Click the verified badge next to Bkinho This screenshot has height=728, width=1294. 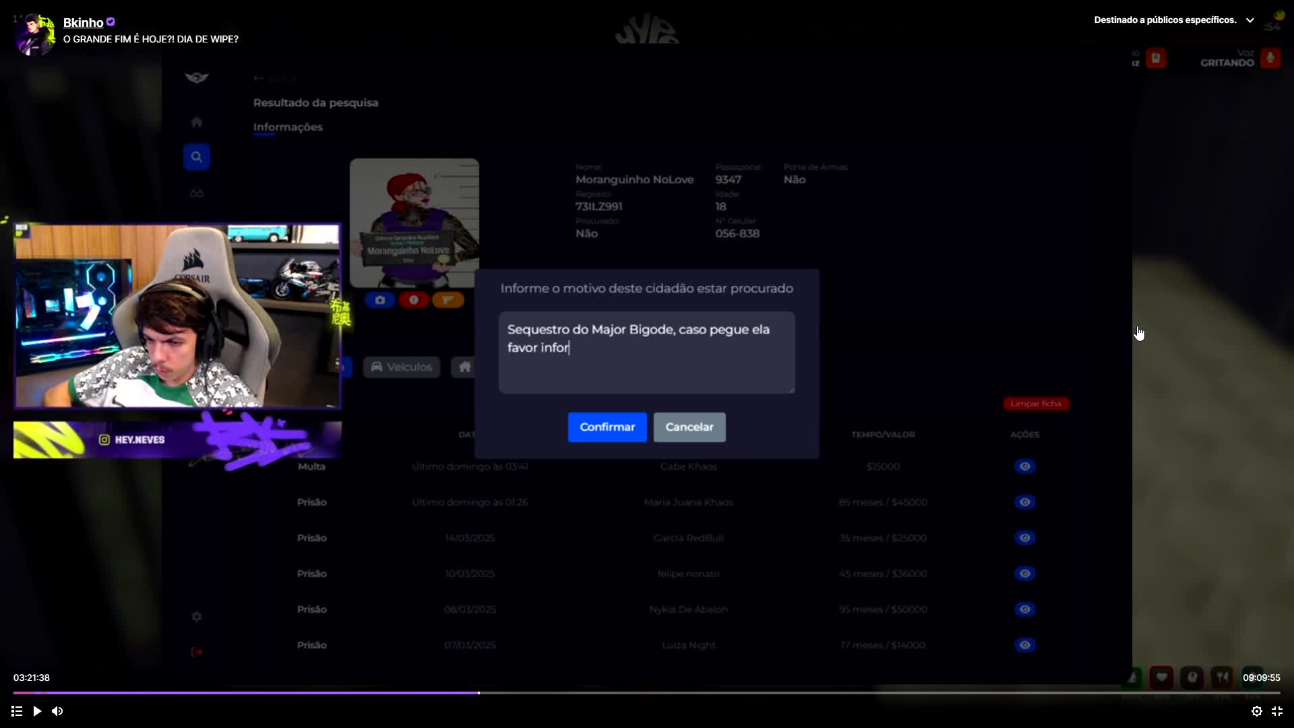click(111, 22)
